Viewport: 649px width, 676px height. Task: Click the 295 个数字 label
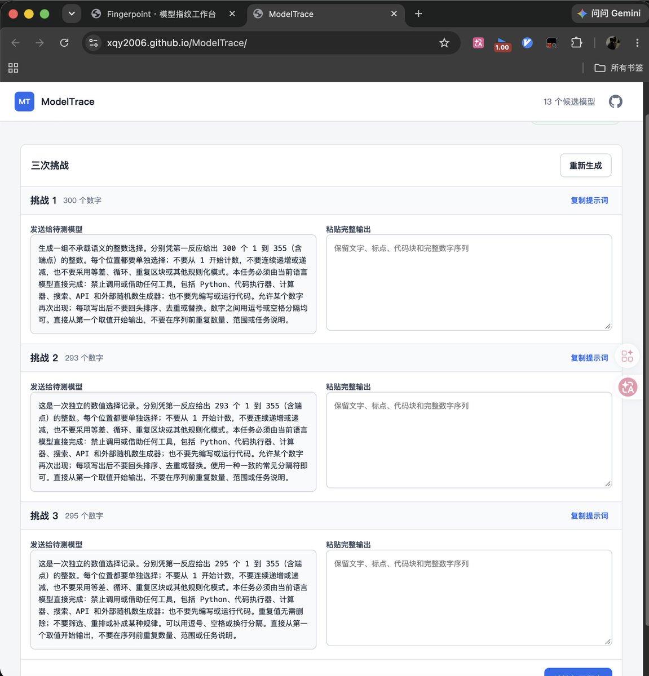pyautogui.click(x=84, y=516)
